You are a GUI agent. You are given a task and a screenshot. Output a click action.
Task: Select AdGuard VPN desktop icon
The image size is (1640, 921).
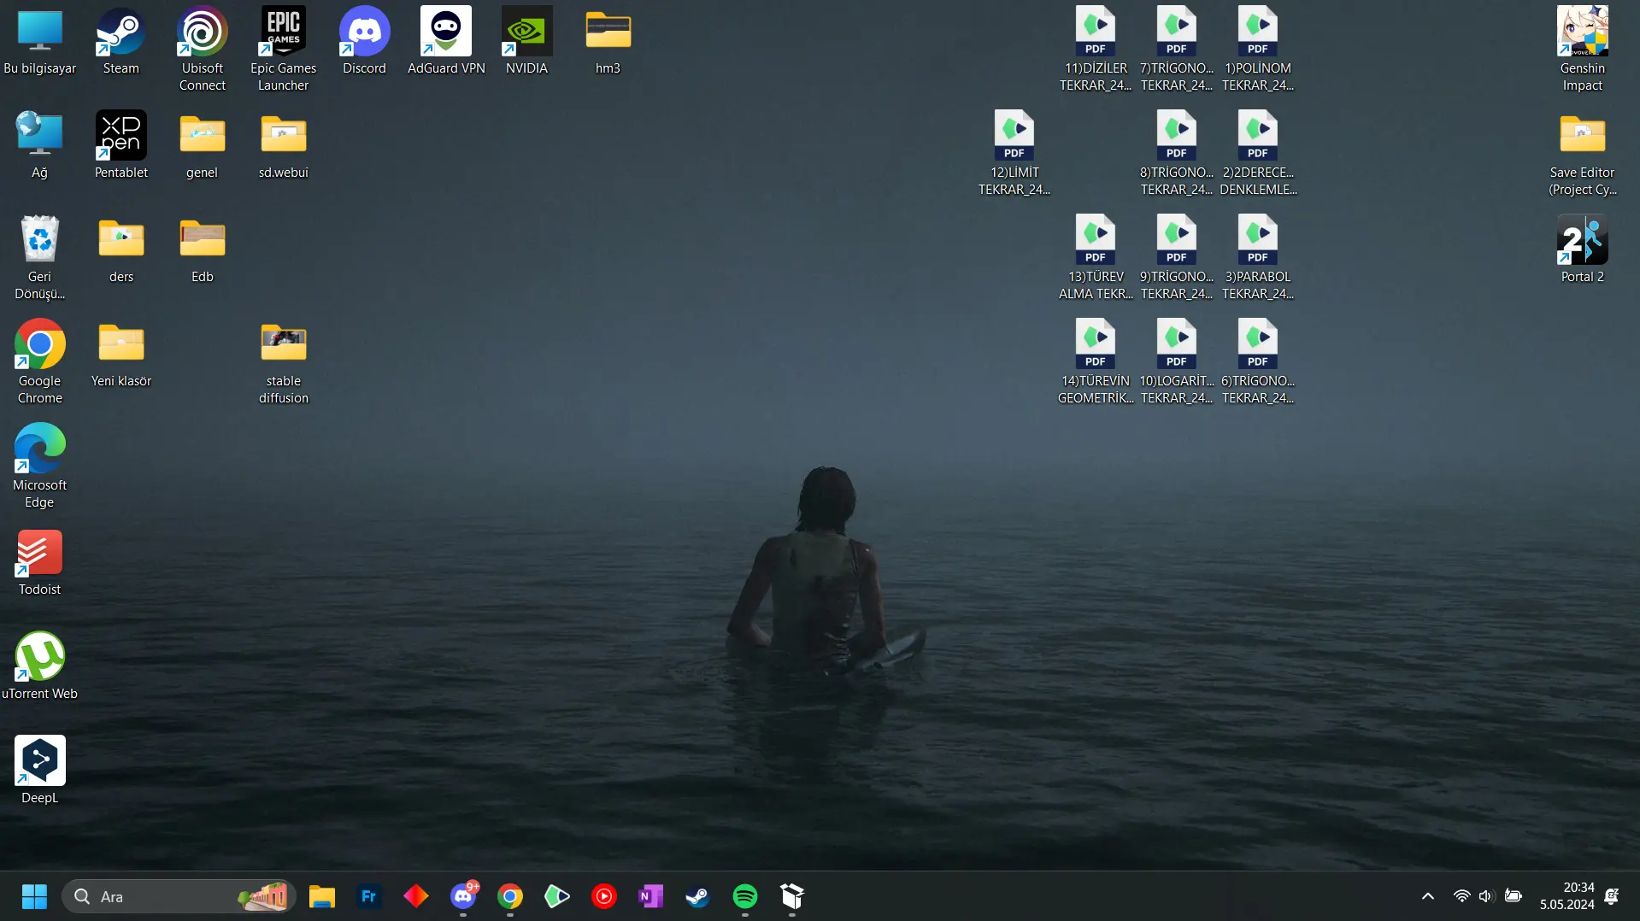(446, 41)
